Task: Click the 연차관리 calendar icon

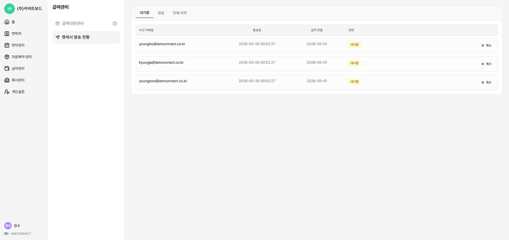Action: pyautogui.click(x=7, y=45)
